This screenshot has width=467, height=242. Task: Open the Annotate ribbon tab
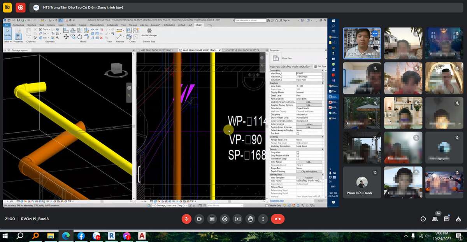[x=71, y=25]
